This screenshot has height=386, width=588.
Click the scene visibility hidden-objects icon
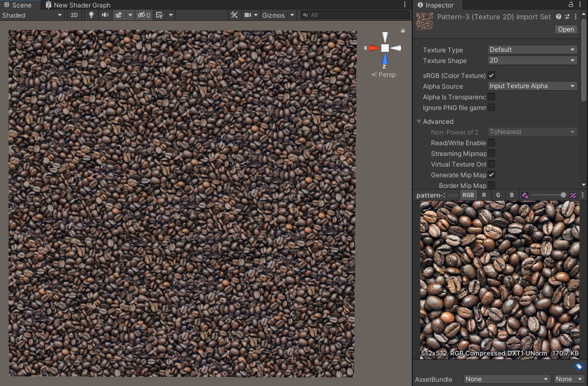pos(142,15)
